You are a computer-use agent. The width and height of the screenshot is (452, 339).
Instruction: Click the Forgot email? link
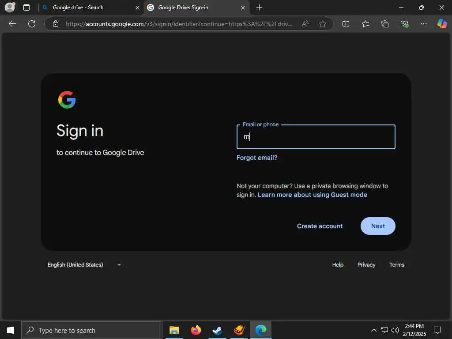pyautogui.click(x=257, y=158)
